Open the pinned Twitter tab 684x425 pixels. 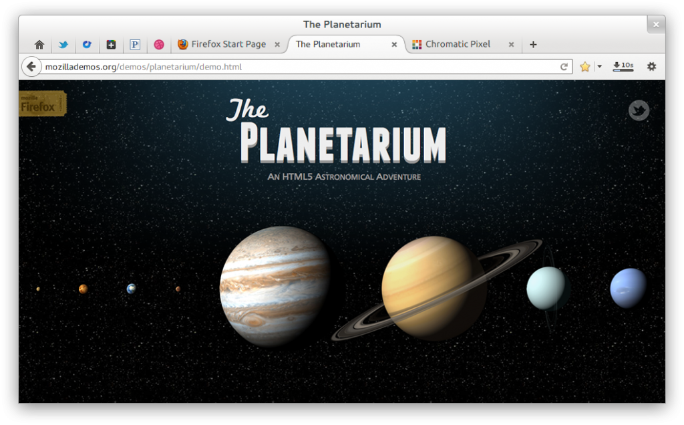[63, 45]
